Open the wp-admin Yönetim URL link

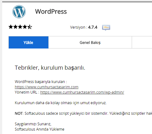82,92
